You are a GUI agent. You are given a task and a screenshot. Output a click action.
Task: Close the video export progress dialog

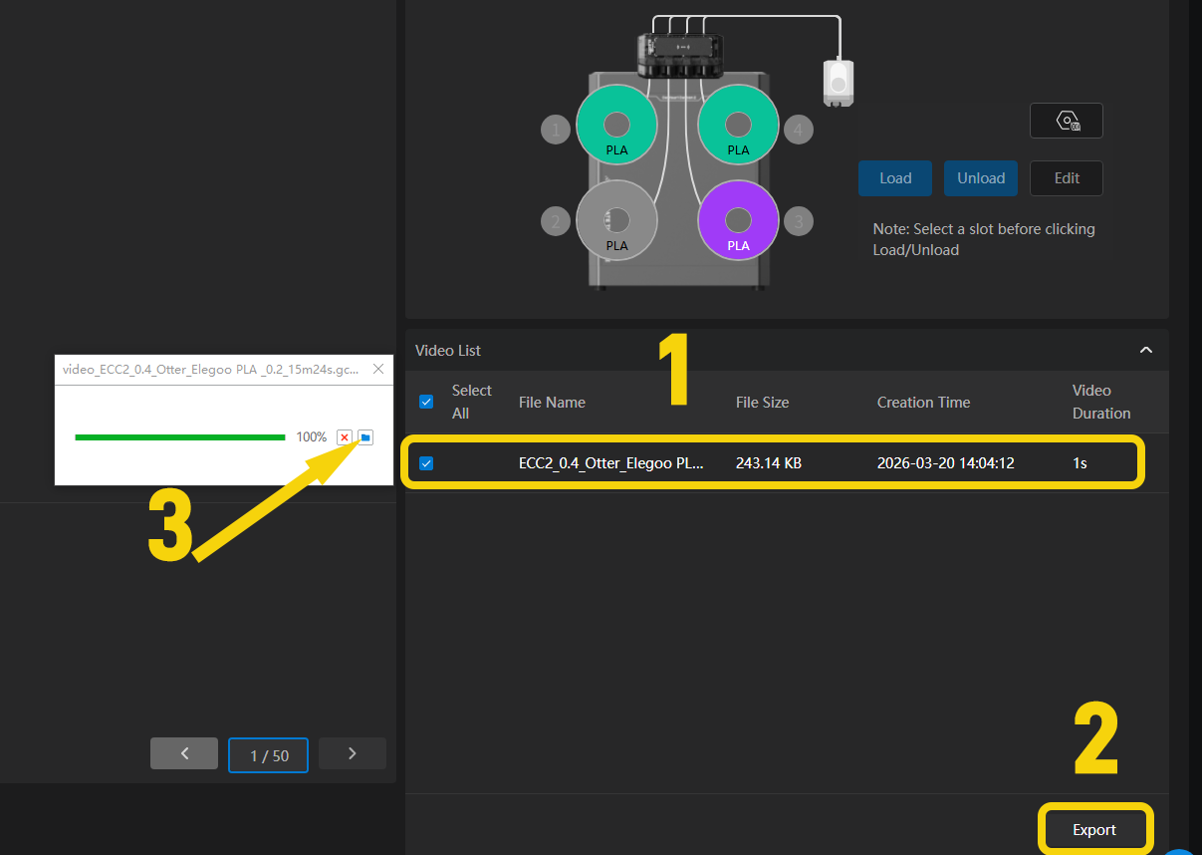[x=377, y=369]
